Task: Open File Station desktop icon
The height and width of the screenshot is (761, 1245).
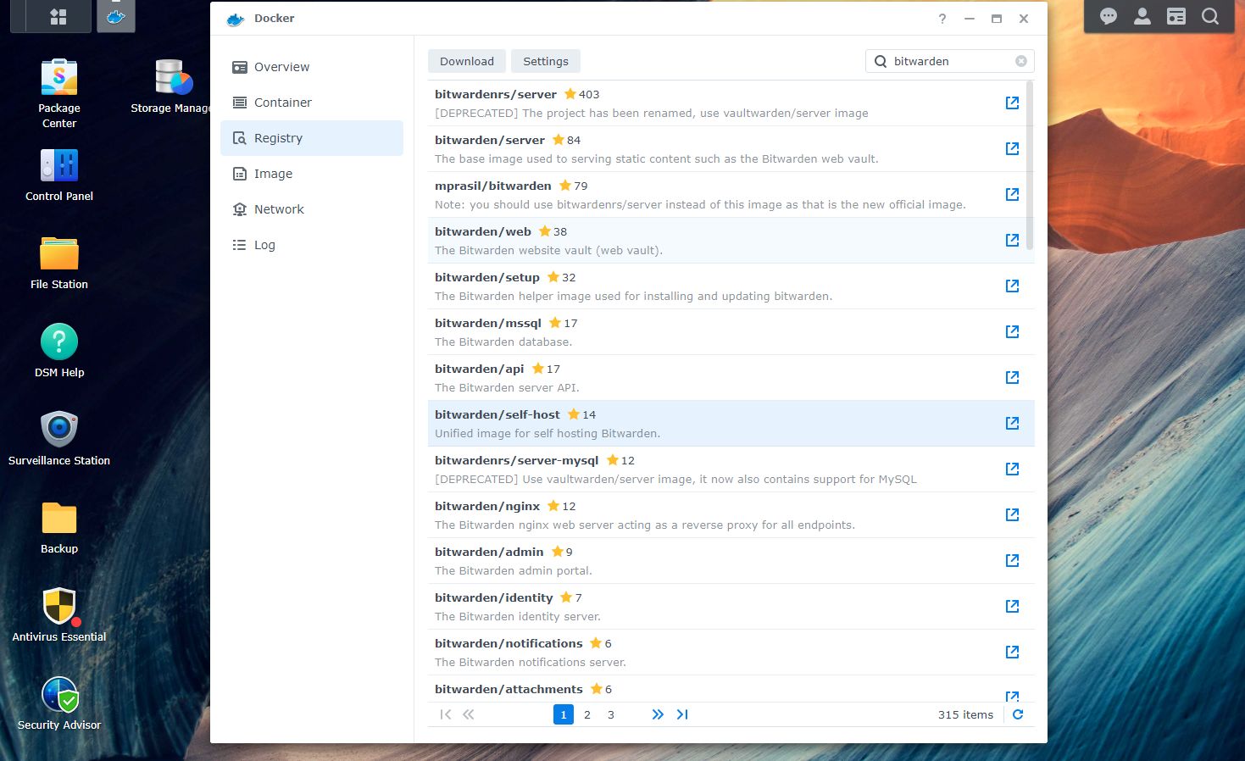Action: (x=59, y=264)
